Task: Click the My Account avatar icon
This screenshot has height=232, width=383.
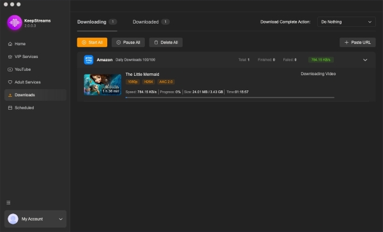Action: tap(13, 219)
